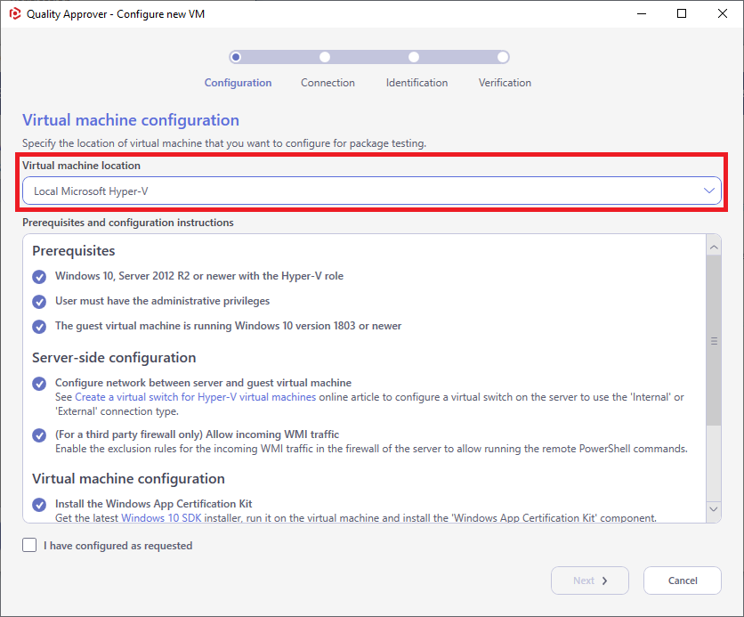Click checkmark icon beside 'Install the Windows App Certification Kit'

click(39, 505)
